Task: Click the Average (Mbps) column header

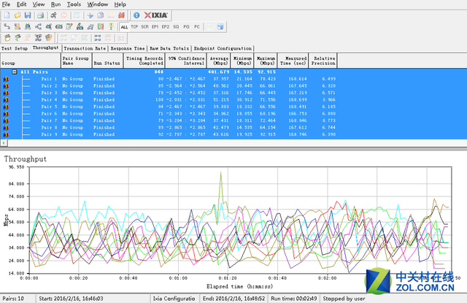Action: (219, 61)
